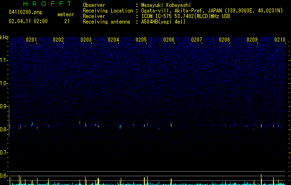Click the Receiver label
Image resolution: width=291 pixels, height=185 pixels.
tap(94, 16)
